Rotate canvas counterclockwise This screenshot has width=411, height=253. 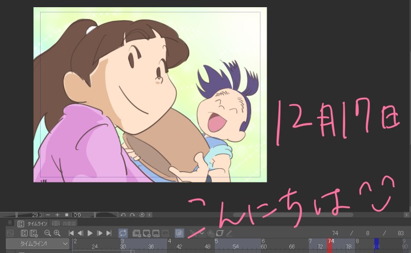click(x=123, y=215)
